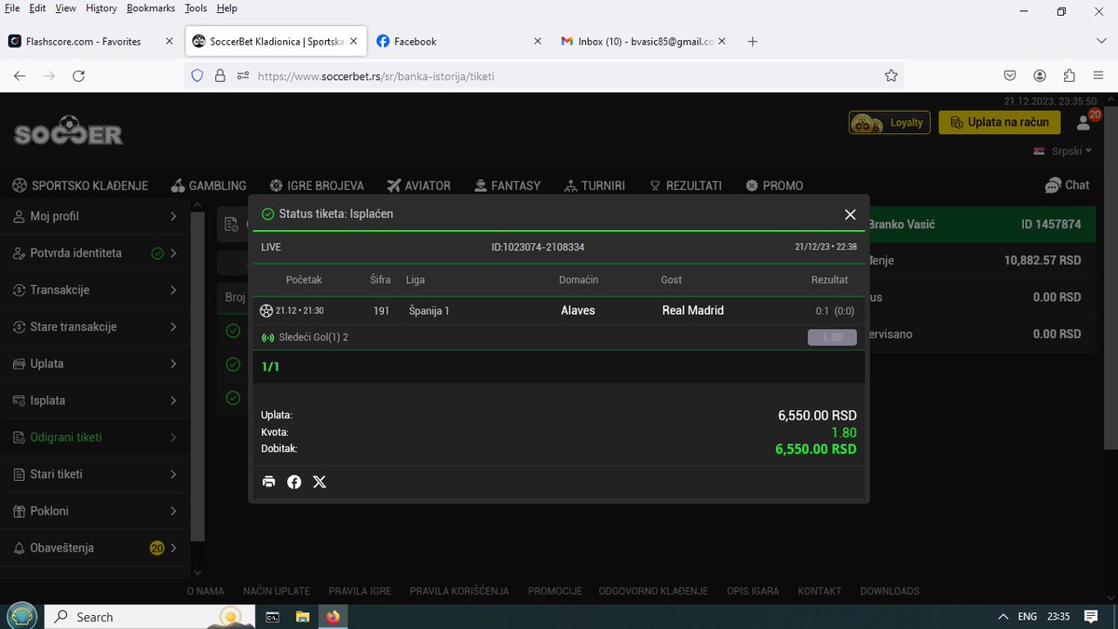The width and height of the screenshot is (1118, 629).
Task: Open the Promo menu
Action: tap(774, 185)
